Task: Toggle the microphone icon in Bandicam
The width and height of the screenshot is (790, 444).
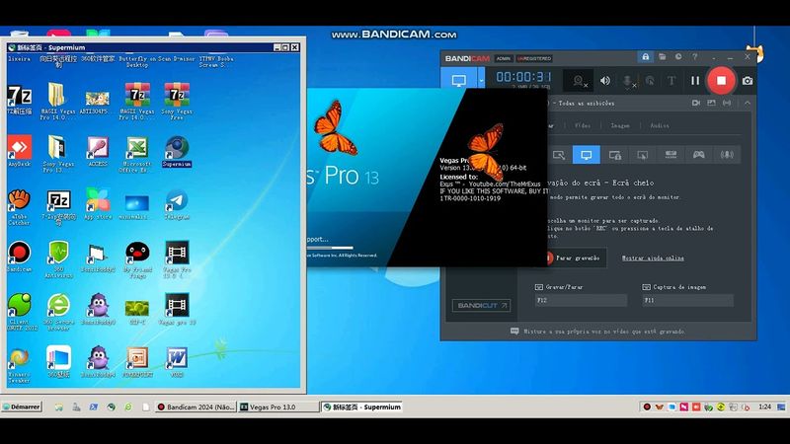Action: pyautogui.click(x=629, y=81)
